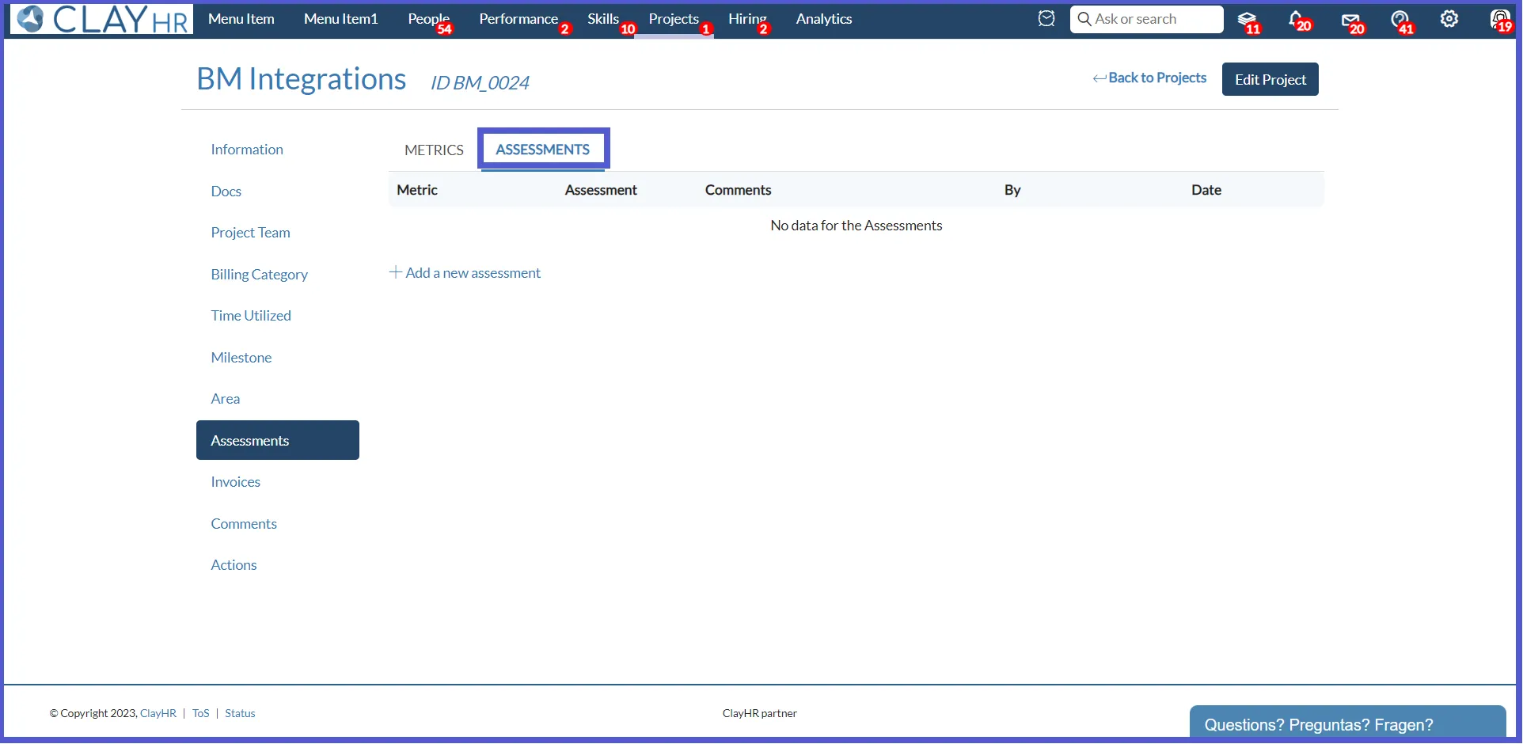Open Billing Category section
Image resolution: width=1523 pixels, height=744 pixels.
260,275
